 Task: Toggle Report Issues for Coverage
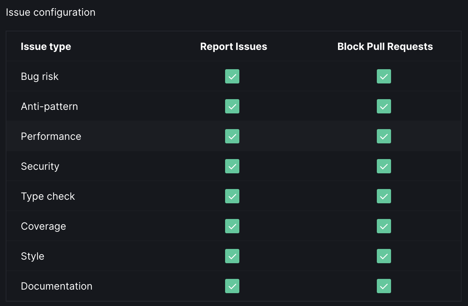tap(232, 226)
